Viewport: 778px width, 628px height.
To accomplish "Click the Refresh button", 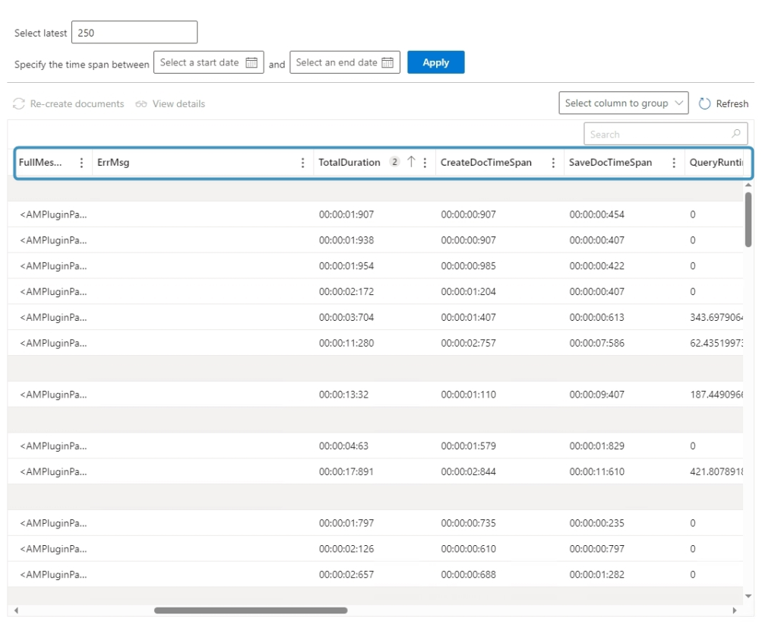I will click(723, 103).
